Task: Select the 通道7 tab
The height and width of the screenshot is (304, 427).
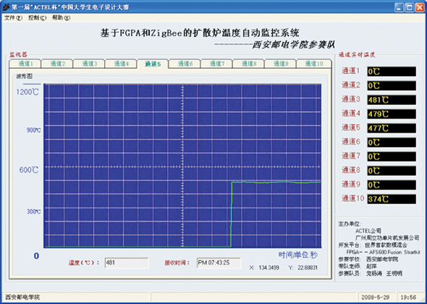Action: point(216,64)
